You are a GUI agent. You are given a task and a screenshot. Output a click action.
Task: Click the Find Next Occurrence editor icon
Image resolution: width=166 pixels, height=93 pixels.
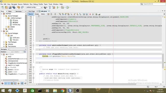(66, 14)
